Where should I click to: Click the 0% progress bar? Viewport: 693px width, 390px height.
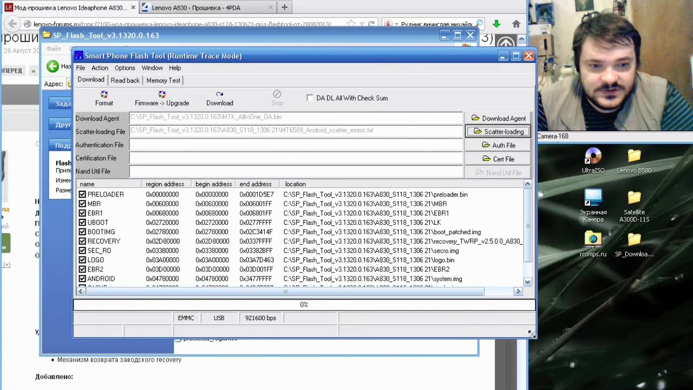point(304,304)
